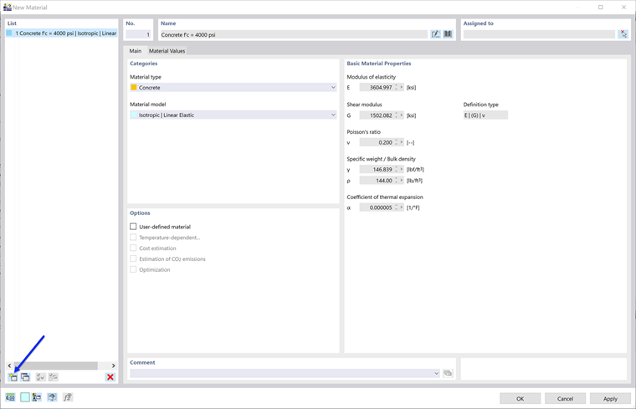Enable the User-defined material checkbox
This screenshot has height=409, width=636.
133,227
